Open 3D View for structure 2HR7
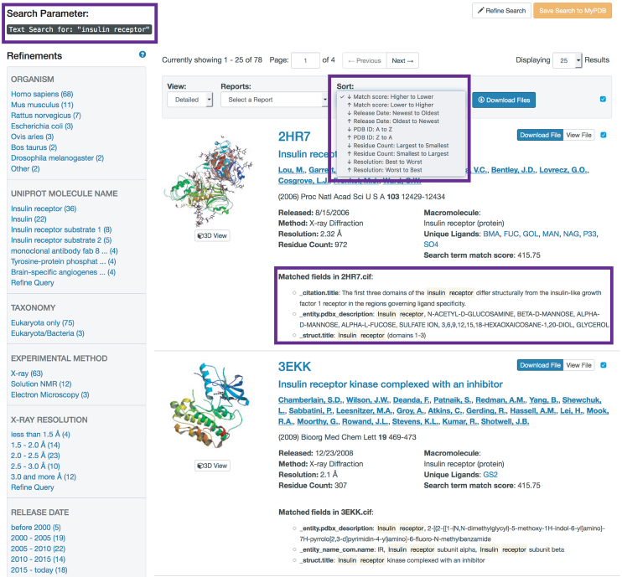 click(213, 236)
